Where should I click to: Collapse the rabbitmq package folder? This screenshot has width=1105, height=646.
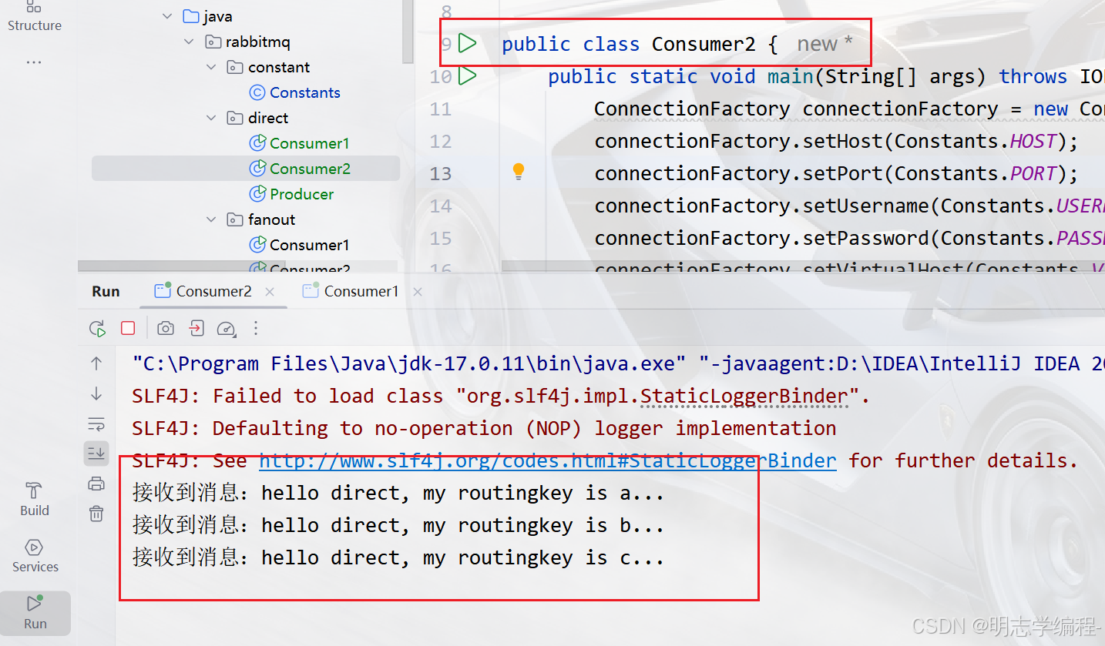(190, 42)
